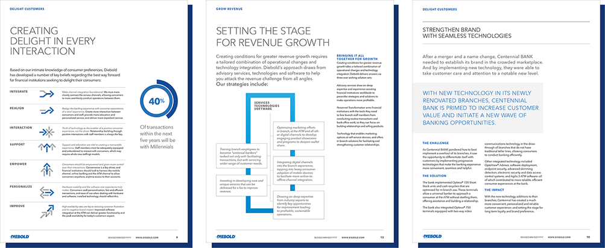The height and width of the screenshot is (248, 605).
Task: Click the Diebold logo on page 9
Action: 20,237
